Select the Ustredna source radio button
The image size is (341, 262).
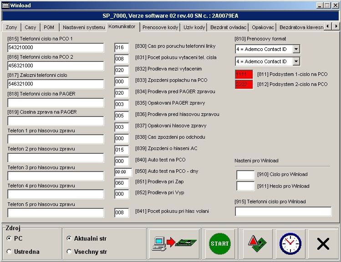click(x=9, y=252)
